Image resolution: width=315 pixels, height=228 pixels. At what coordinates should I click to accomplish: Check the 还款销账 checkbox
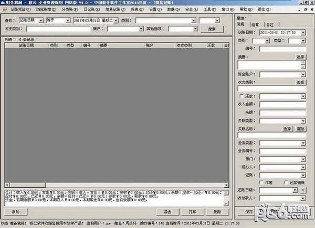[x=285, y=182]
